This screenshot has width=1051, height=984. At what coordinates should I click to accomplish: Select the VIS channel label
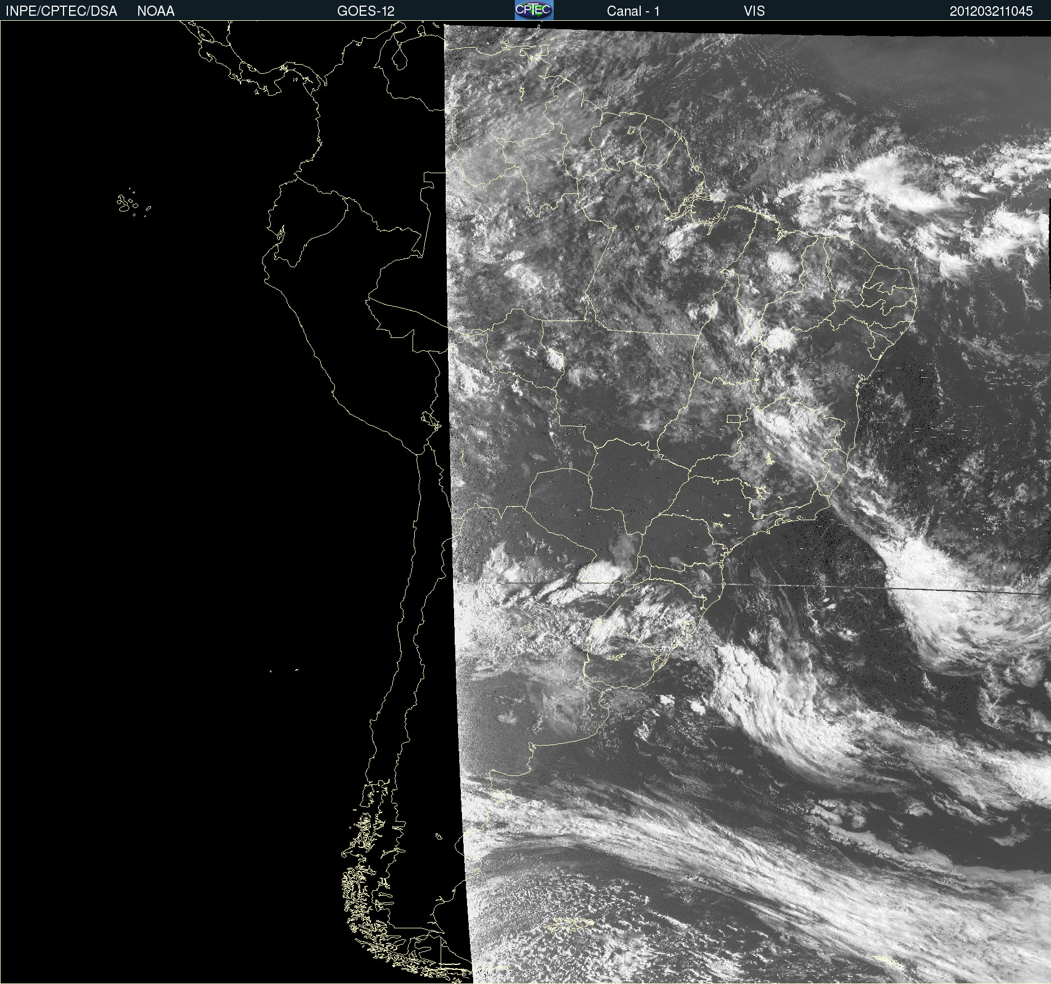pos(754,11)
